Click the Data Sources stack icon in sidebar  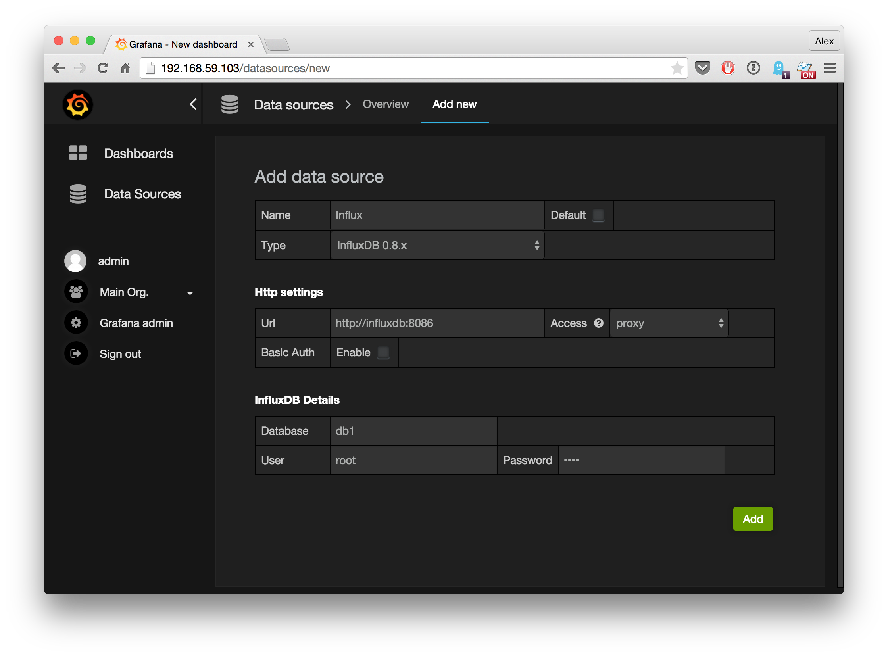click(x=78, y=194)
